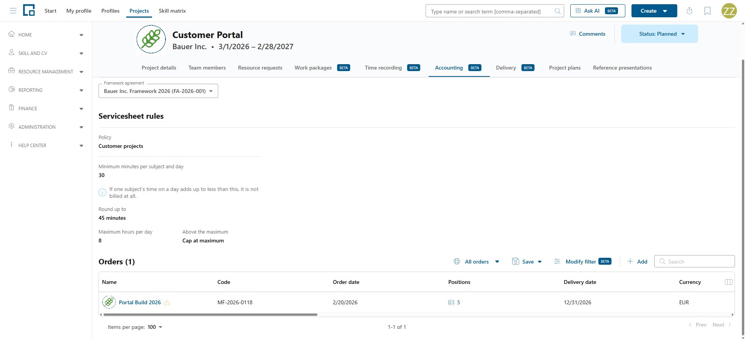Open the positions count 5 link

(x=458, y=303)
